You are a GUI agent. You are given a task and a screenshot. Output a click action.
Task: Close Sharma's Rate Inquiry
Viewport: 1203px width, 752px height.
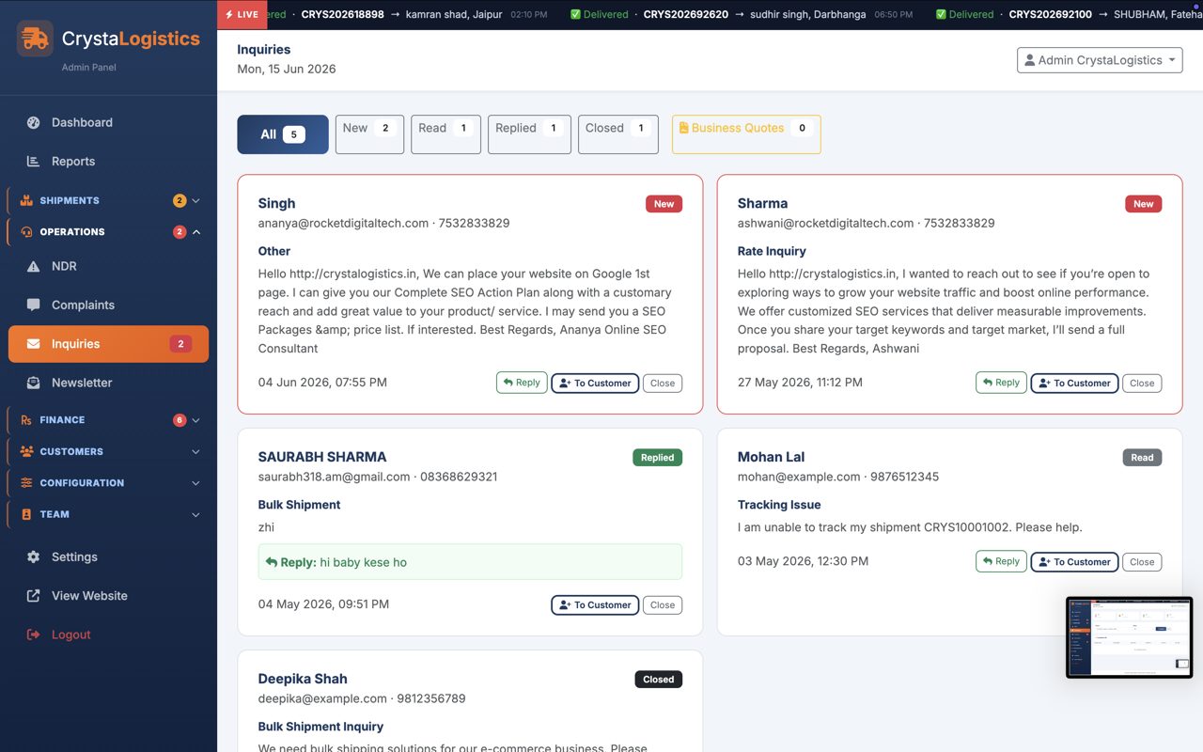pyautogui.click(x=1142, y=384)
